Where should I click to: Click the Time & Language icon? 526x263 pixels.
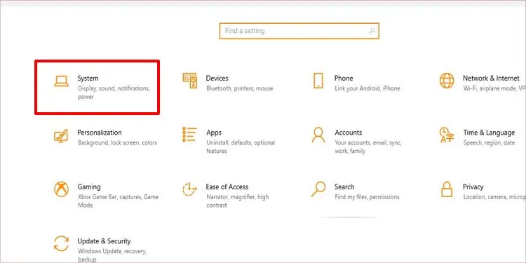click(x=447, y=135)
